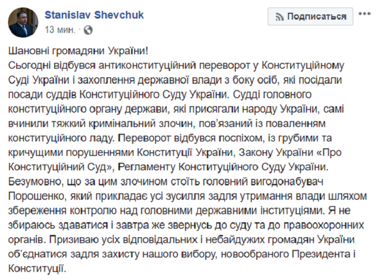This screenshot has width=377, height=280.
Task: Open Stanislav Shevchuk's profile picture
Action: (x=20, y=21)
